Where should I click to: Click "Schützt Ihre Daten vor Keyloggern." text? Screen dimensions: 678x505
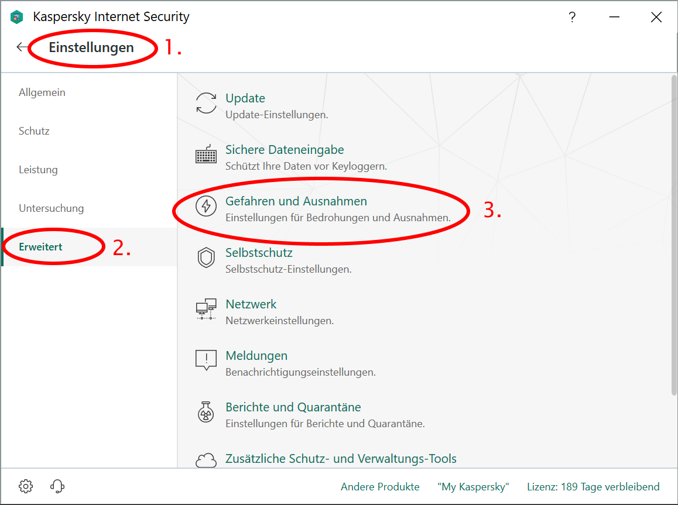point(306,166)
